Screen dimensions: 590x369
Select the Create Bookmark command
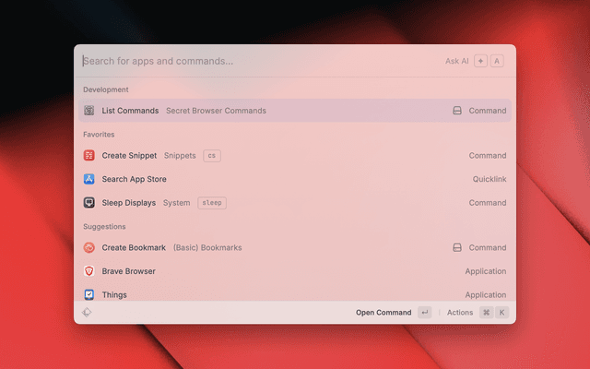pyautogui.click(x=295, y=247)
